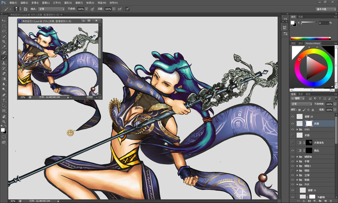
Task: Select the Eraser tool
Action: [x=4, y=73]
